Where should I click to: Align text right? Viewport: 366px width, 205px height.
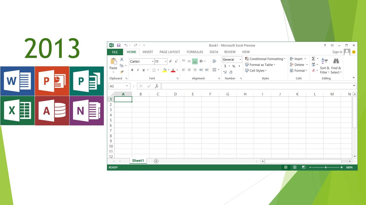coord(195,70)
